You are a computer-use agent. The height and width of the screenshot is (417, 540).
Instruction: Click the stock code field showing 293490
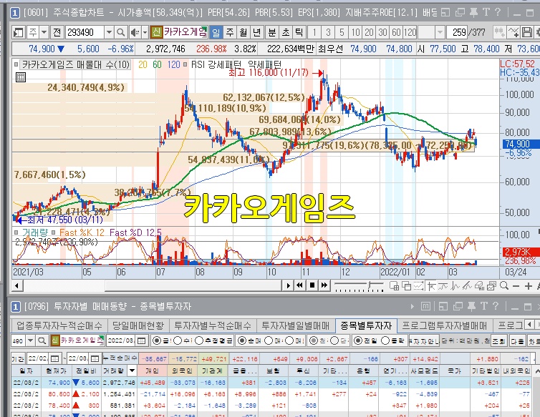tap(85, 33)
